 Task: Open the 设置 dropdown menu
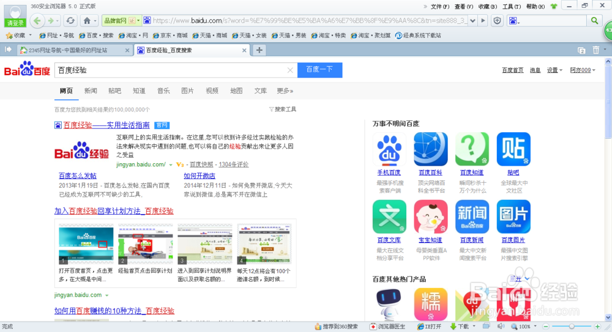click(x=554, y=70)
